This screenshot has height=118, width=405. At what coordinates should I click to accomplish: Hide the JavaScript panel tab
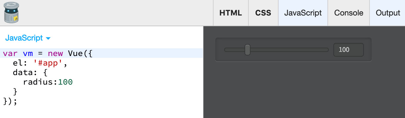tap(303, 13)
